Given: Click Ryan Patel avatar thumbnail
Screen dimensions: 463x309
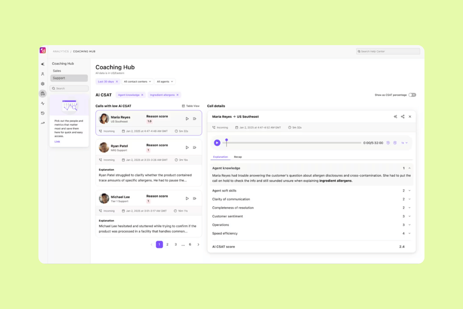Looking at the screenshot, I should tap(104, 147).
